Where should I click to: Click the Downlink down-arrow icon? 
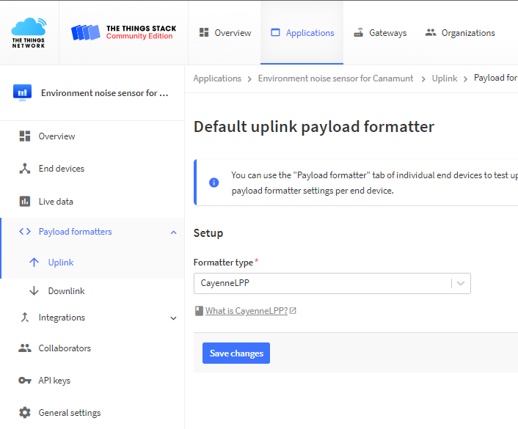click(x=34, y=290)
